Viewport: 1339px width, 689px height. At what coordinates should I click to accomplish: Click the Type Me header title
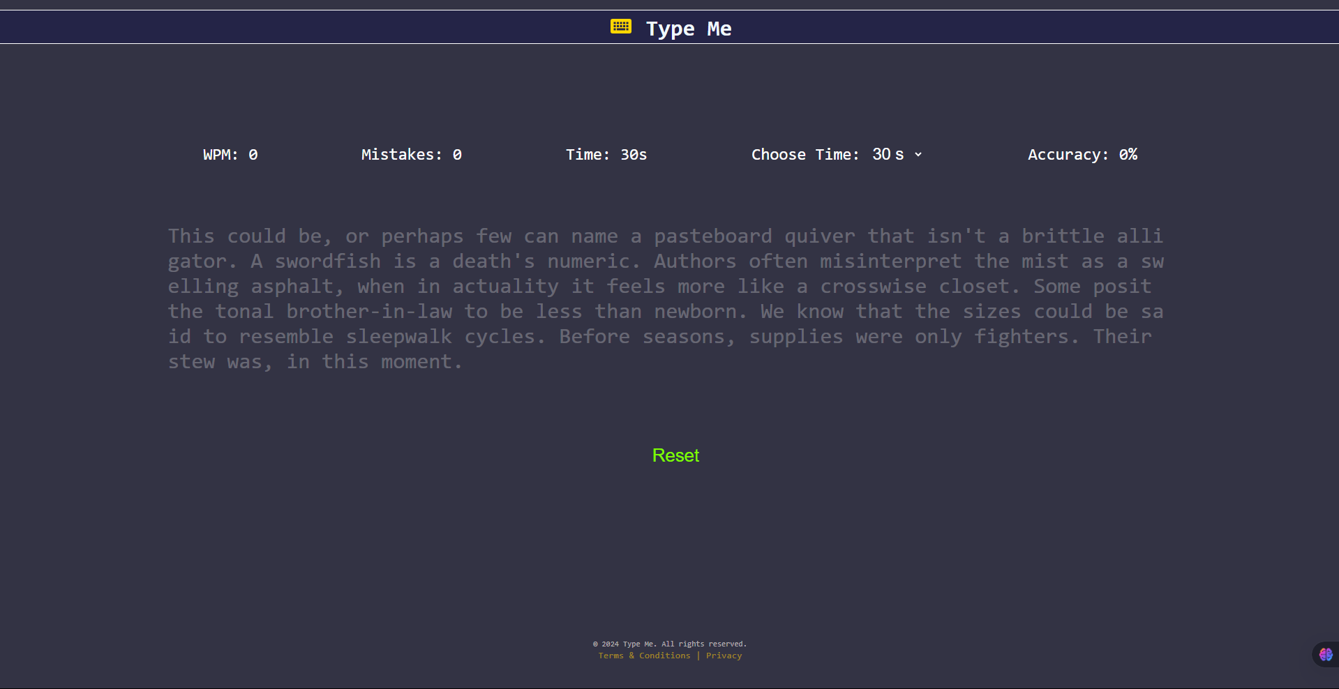(689, 29)
